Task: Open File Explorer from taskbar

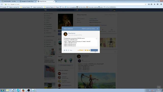Action: click(8, 90)
